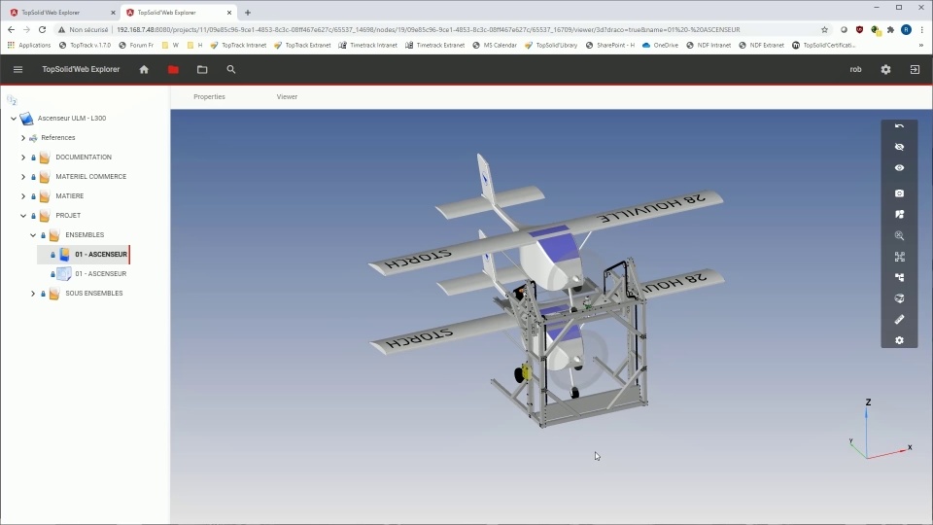Viewport: 933px width, 525px height.
Task: Select References tree item
Action: coord(57,138)
